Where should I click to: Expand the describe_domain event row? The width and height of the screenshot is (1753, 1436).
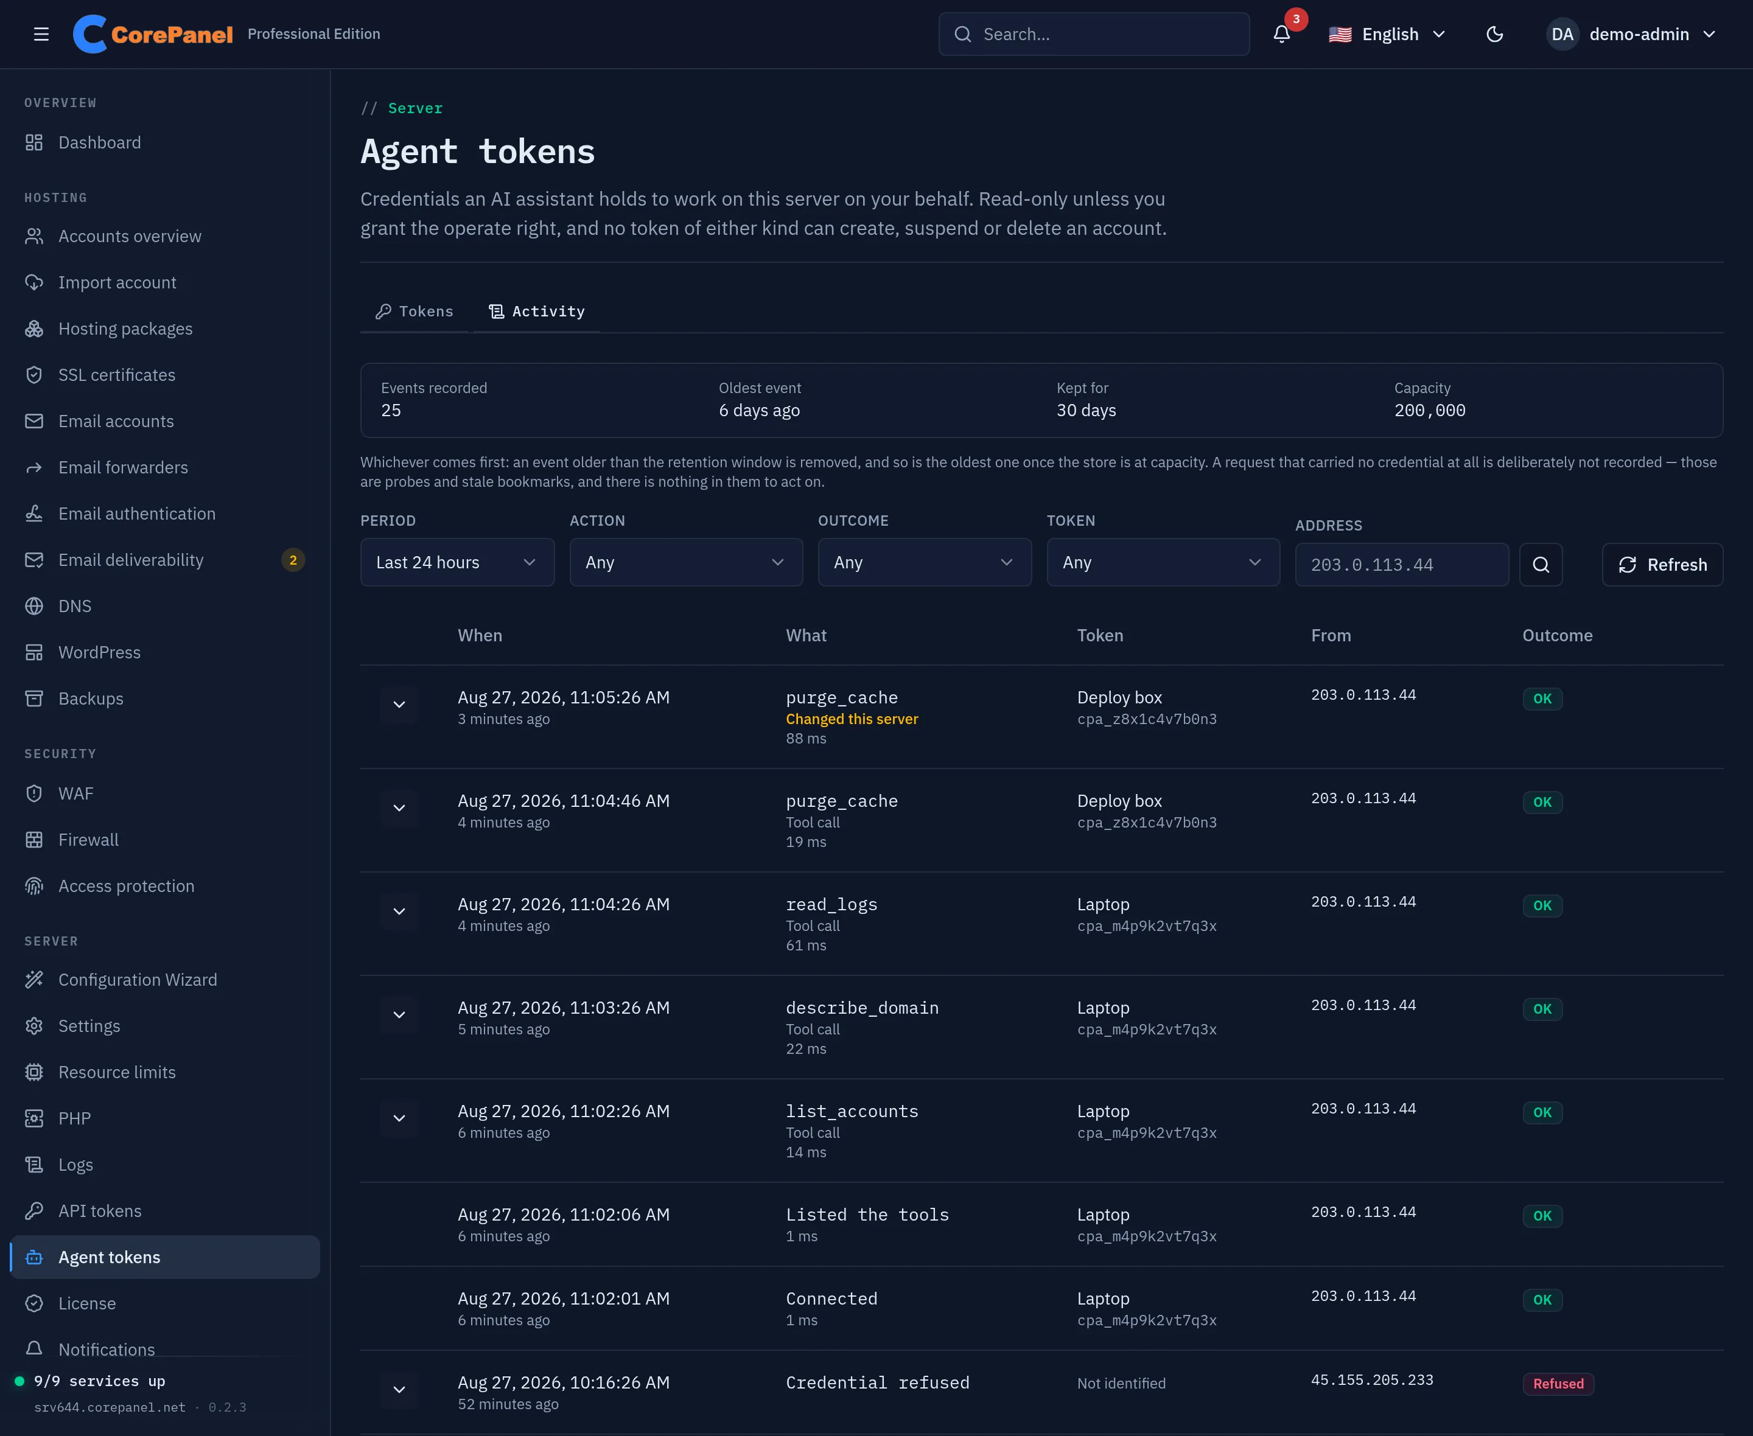tap(399, 1015)
